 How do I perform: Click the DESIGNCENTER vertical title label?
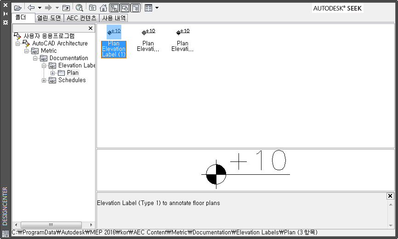click(5, 206)
